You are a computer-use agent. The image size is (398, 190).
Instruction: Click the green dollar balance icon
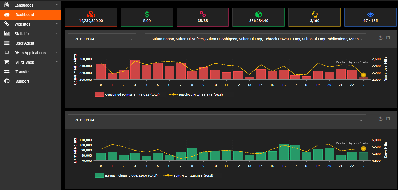click(x=147, y=14)
